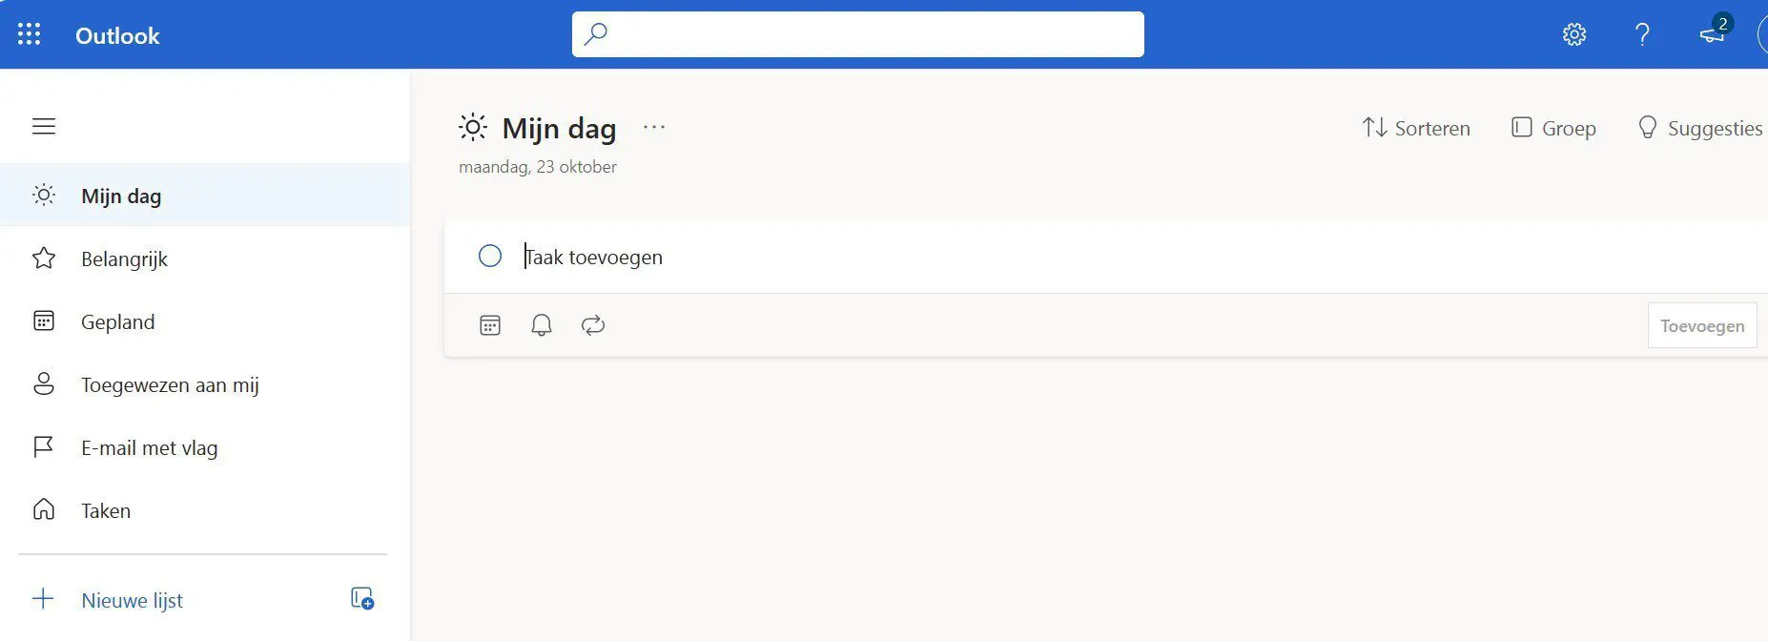The image size is (1768, 641).
Task: Create a list with Nieuwe lijst
Action: (x=133, y=600)
